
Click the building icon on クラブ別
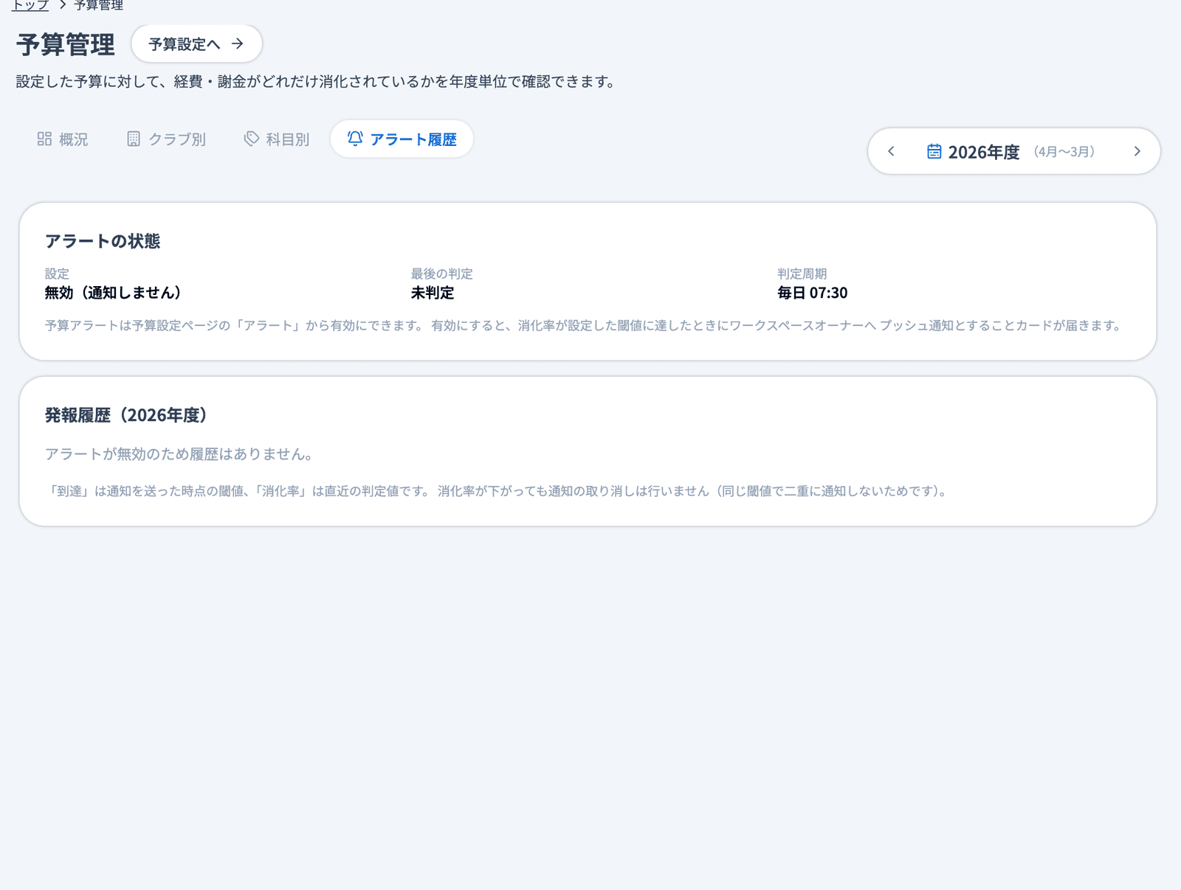pyautogui.click(x=134, y=139)
